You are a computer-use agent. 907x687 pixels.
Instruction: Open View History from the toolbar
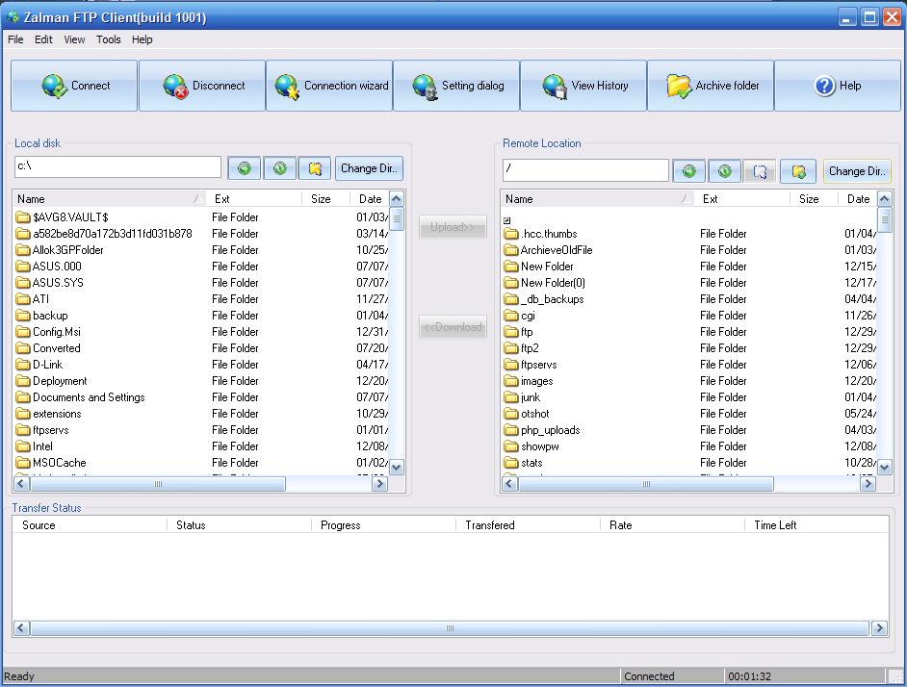click(x=583, y=86)
